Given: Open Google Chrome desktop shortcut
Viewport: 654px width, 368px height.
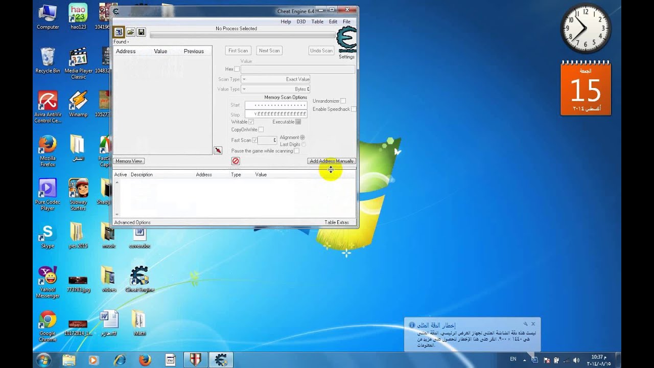Looking at the screenshot, I should pyautogui.click(x=48, y=327).
